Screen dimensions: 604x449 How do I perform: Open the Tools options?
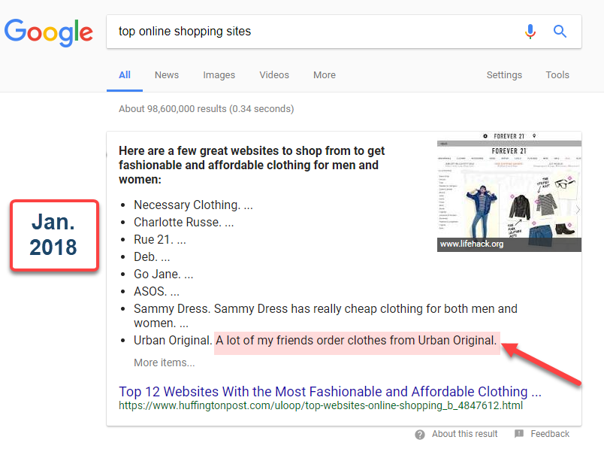(x=557, y=75)
